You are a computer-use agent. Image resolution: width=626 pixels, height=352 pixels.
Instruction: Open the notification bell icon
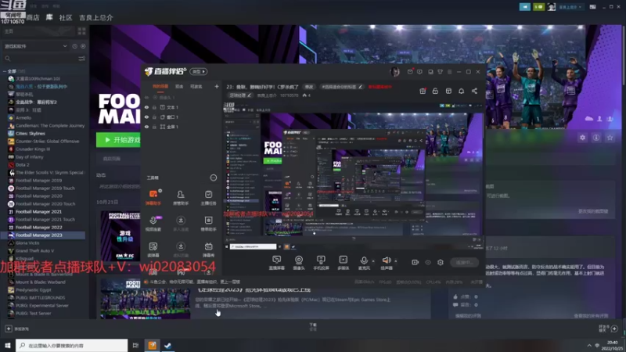(461, 91)
